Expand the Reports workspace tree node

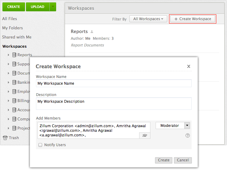click(9, 55)
